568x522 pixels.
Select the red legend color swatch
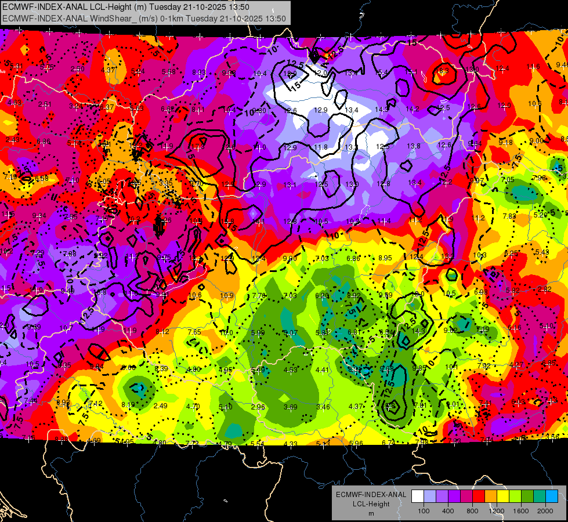(x=479, y=496)
